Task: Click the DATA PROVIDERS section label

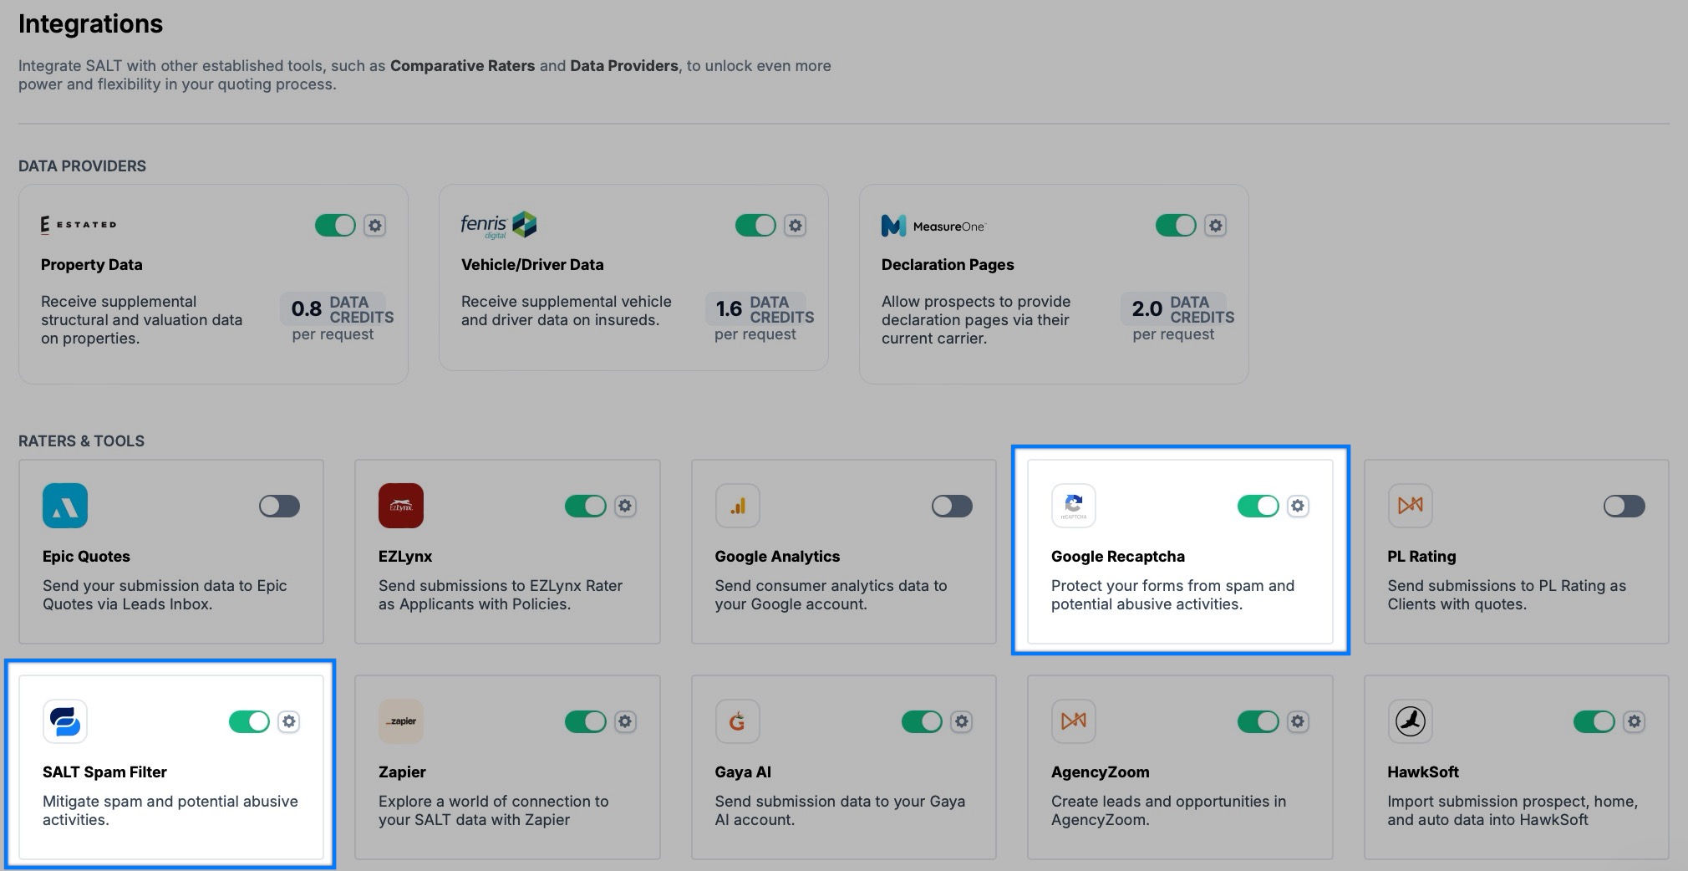Action: pyautogui.click(x=82, y=166)
